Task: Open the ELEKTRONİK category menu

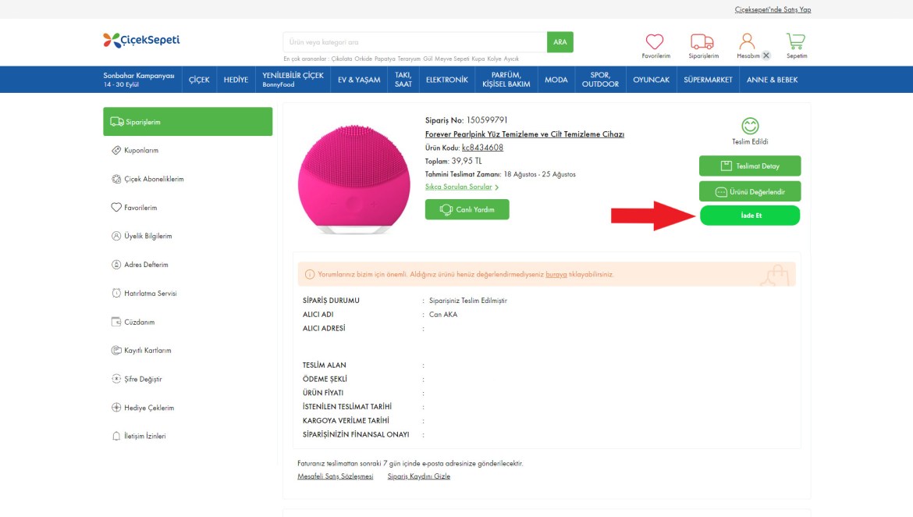Action: click(446, 80)
